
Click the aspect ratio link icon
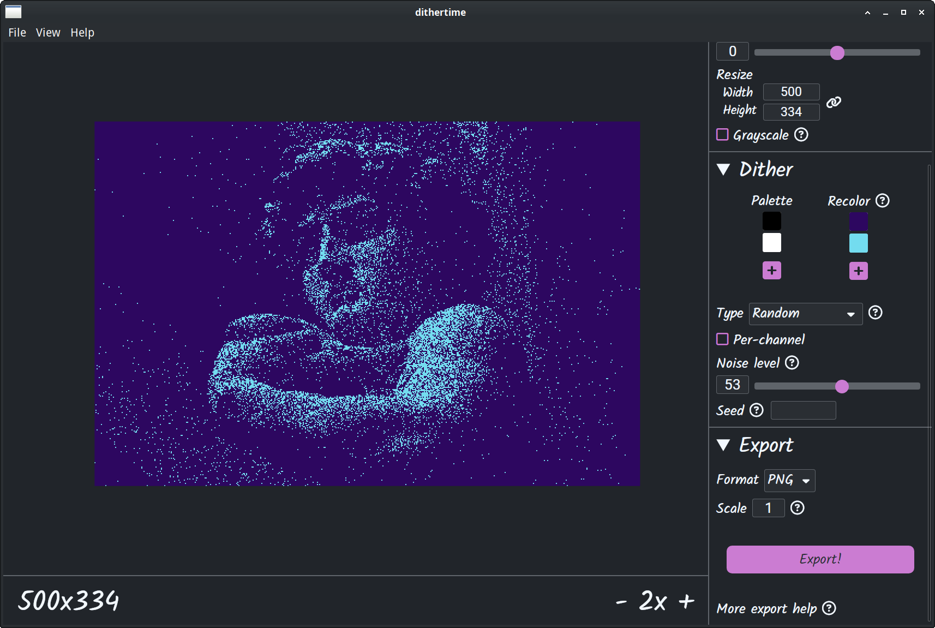point(834,102)
